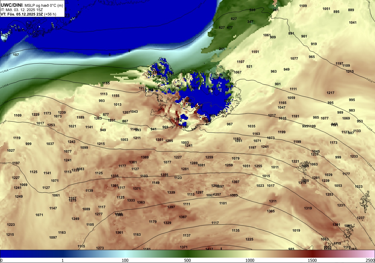Click the 241 height value
The width and height of the screenshot is (375, 263).
click(222, 49)
